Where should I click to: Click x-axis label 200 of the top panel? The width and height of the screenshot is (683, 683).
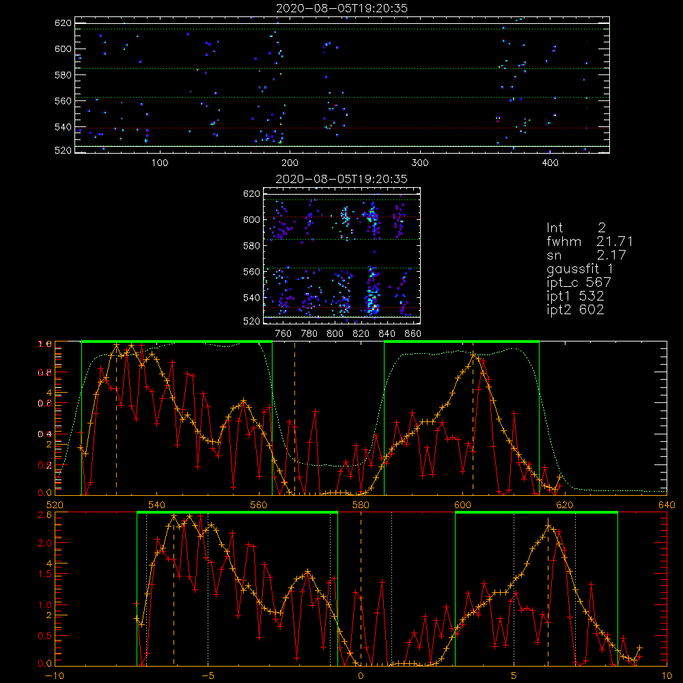click(290, 163)
